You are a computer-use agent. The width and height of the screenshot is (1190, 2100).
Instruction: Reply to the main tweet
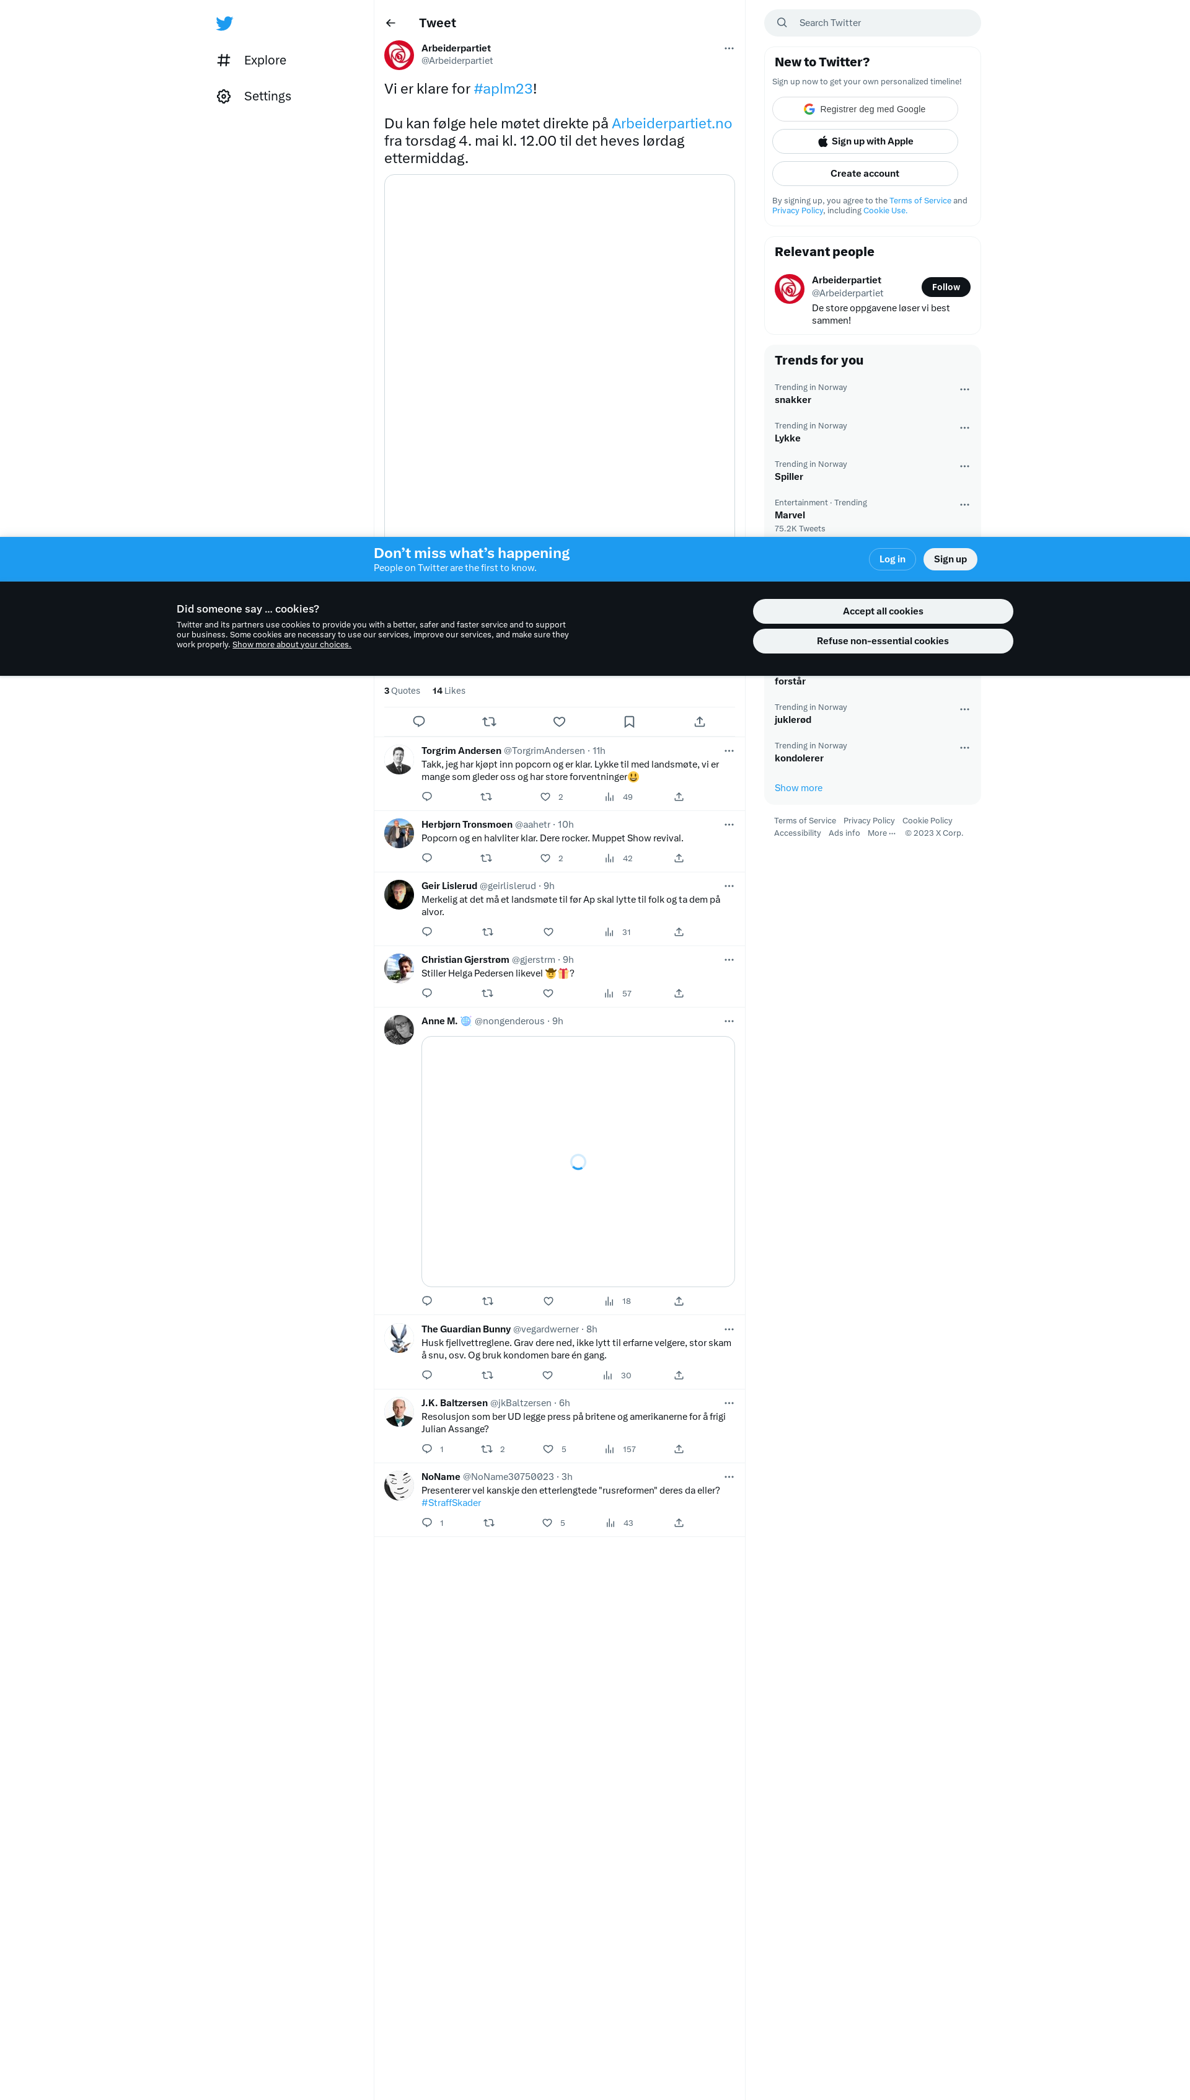tap(418, 722)
